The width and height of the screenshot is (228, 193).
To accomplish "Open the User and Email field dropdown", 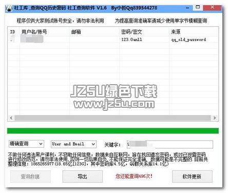I will pyautogui.click(x=73, y=144).
